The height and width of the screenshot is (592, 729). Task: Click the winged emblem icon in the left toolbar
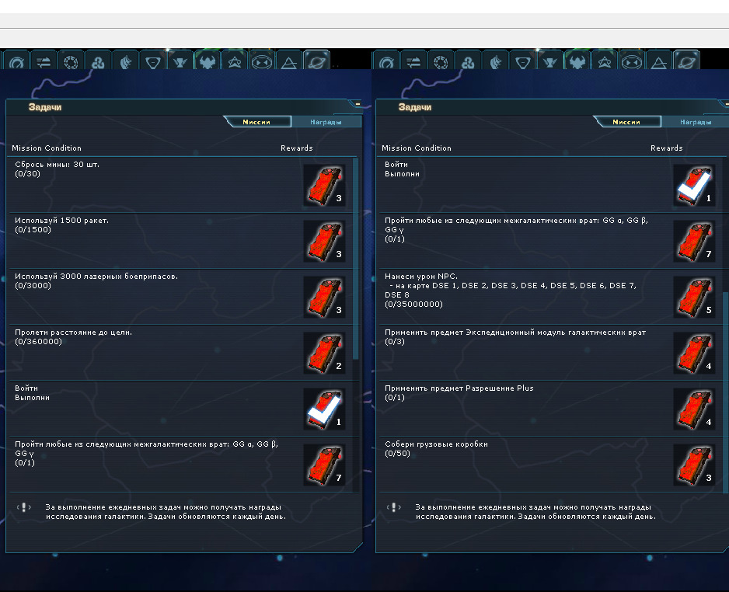pyautogui.click(x=207, y=61)
